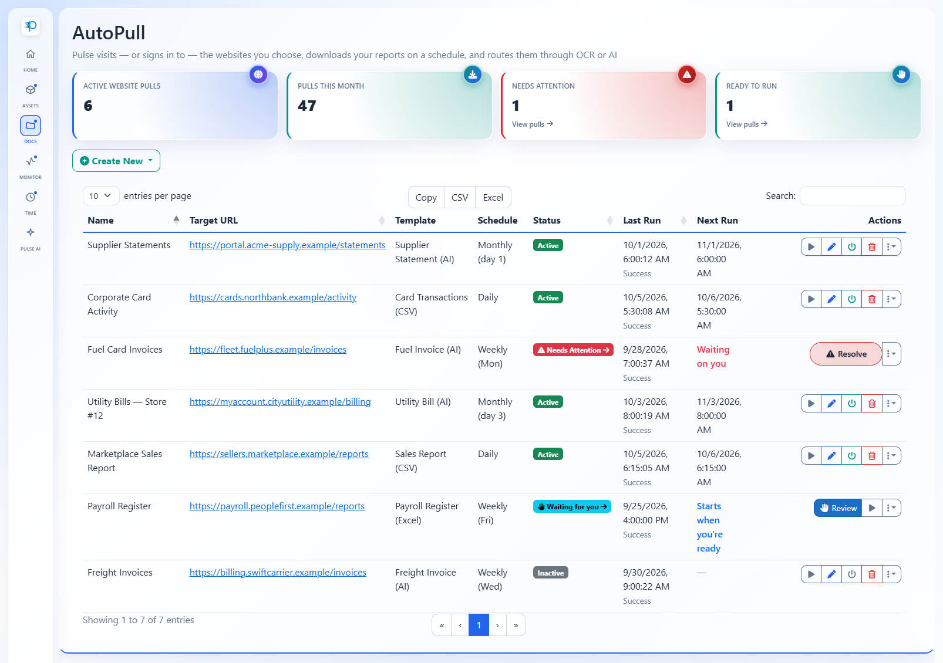
Task: Click View pulls under Needs Attention
Action: (533, 124)
